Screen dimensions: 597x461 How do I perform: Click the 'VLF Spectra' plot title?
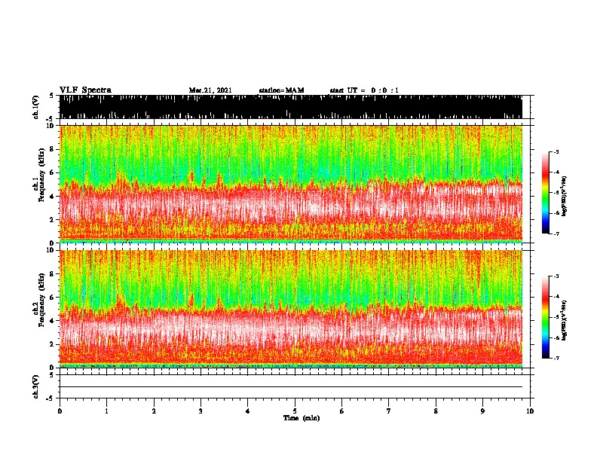(85, 90)
